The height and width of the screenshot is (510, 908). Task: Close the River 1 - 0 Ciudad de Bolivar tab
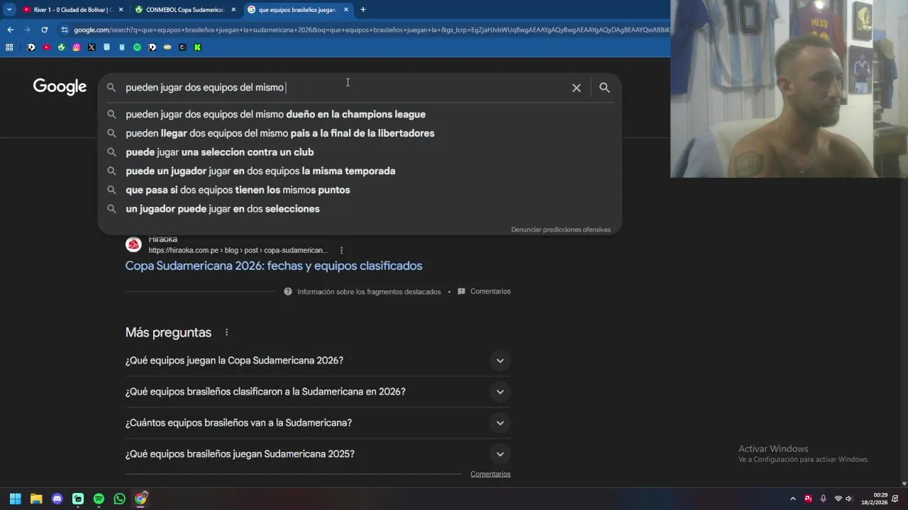[121, 10]
